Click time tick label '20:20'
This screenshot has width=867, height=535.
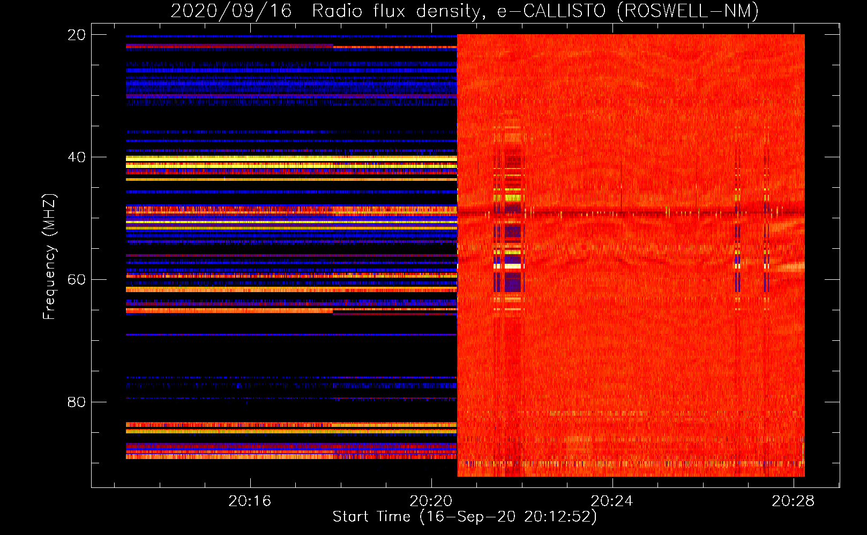(x=431, y=501)
